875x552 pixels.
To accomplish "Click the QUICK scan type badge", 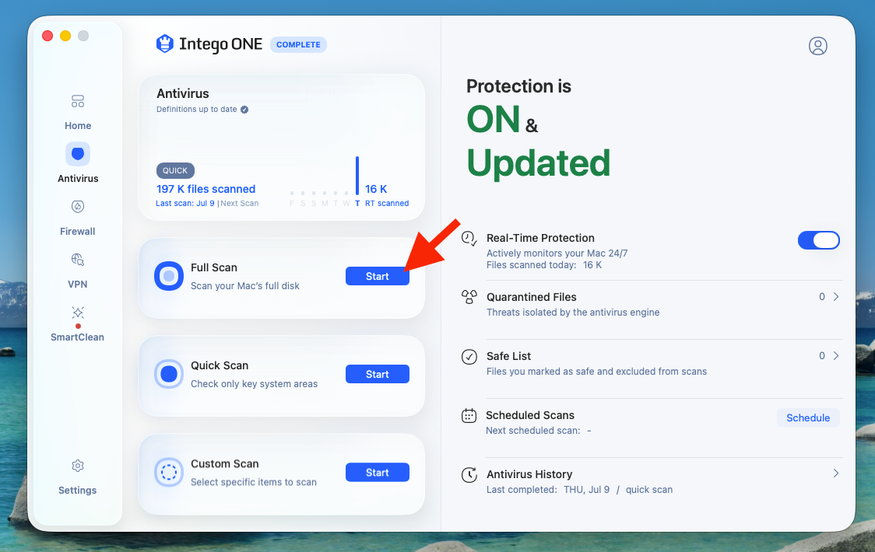I will pos(175,170).
